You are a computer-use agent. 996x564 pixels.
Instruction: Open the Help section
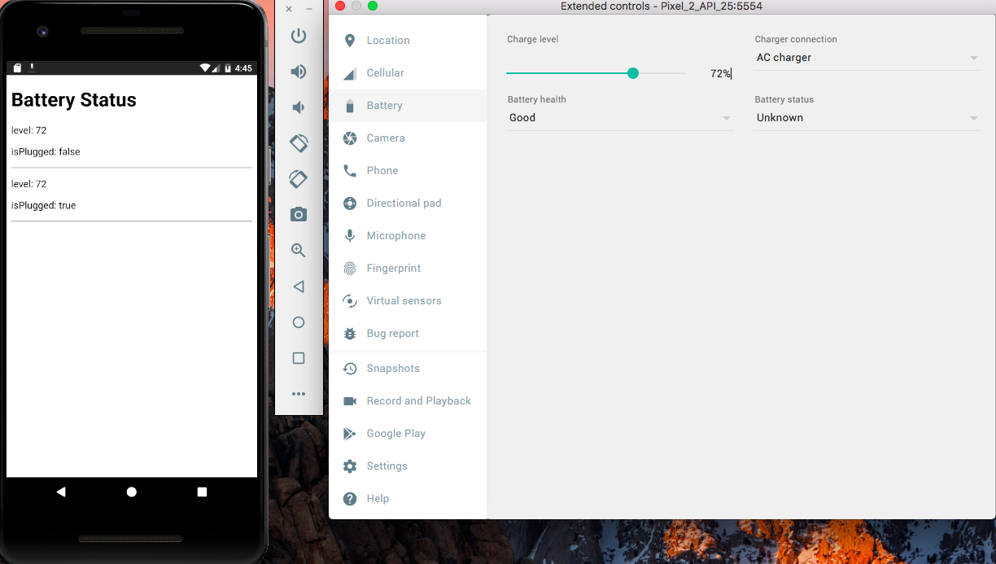point(408,499)
